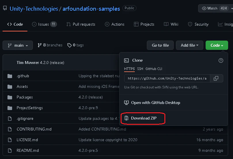This screenshot has height=159, width=233.
Task: Click the '9 months ago' timestamp
Action: click(211, 151)
